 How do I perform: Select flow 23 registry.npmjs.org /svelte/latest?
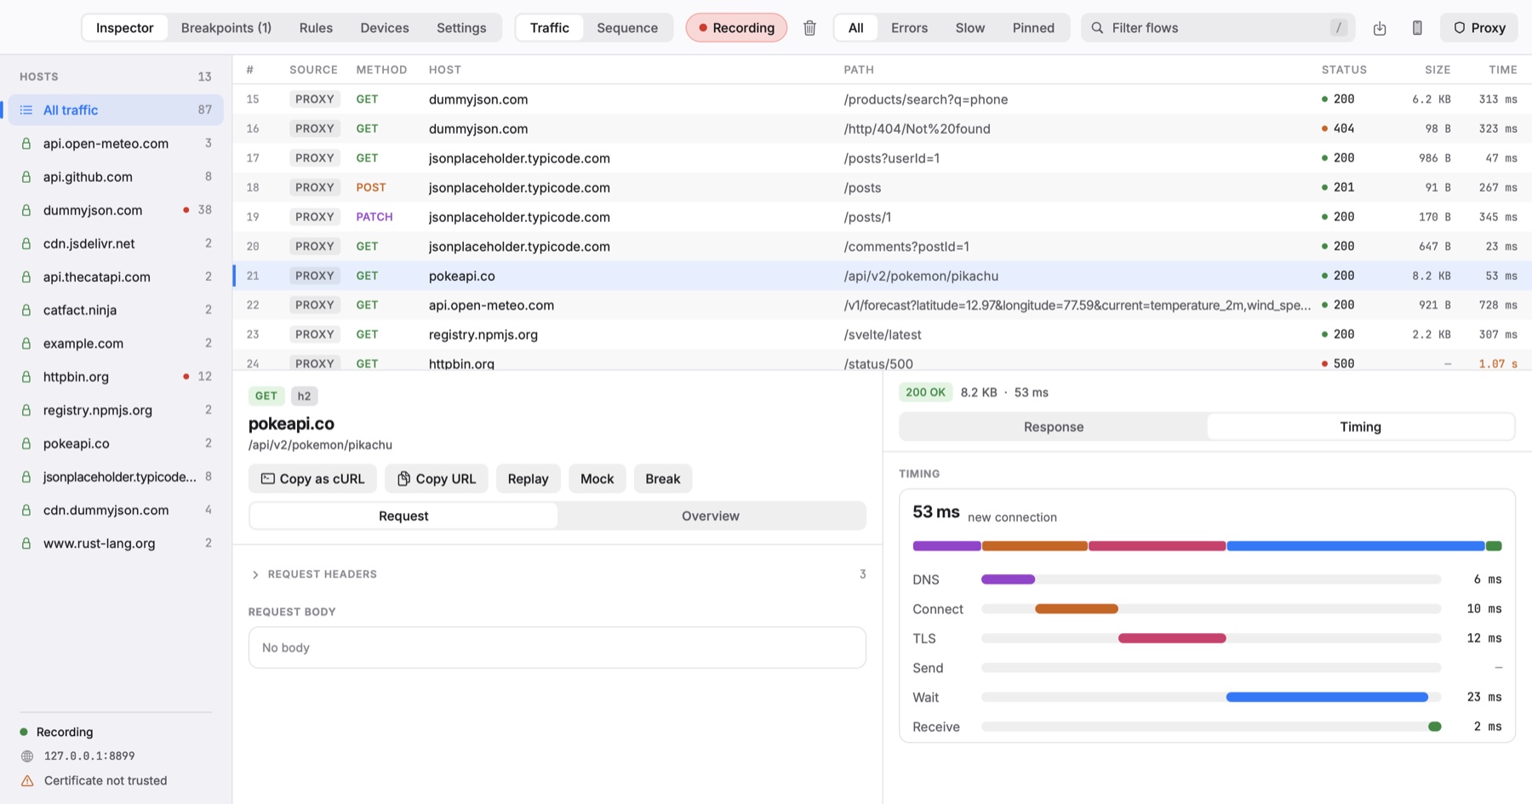[x=882, y=334]
